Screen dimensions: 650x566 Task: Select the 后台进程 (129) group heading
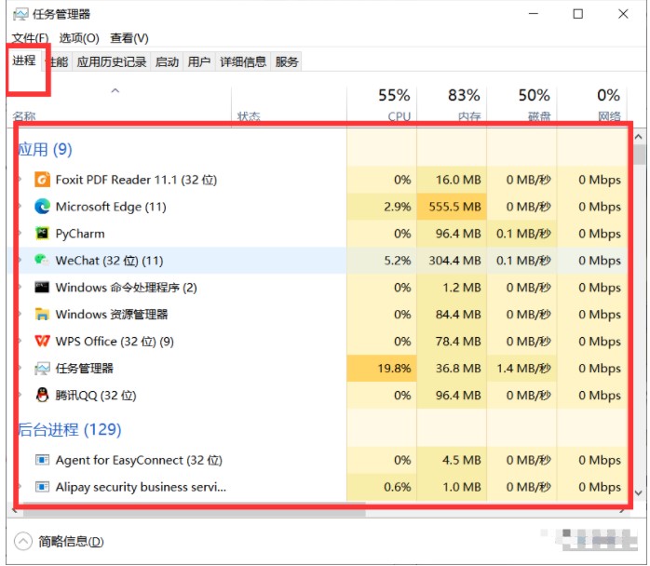[70, 430]
